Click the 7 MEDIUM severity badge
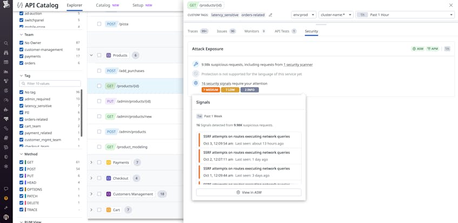The width and height of the screenshot is (458, 223). [210, 90]
